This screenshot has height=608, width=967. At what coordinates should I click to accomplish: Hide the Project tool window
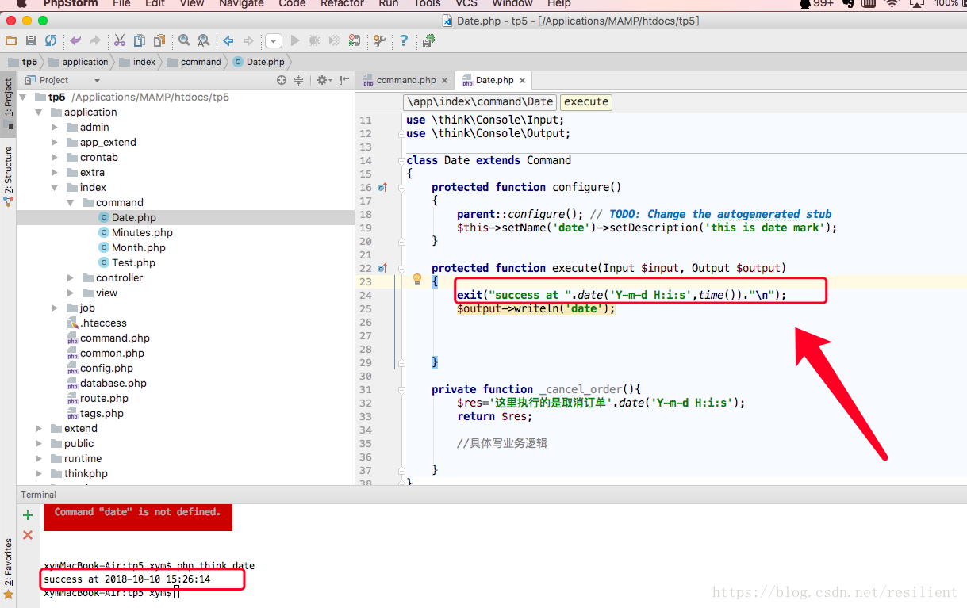point(343,80)
